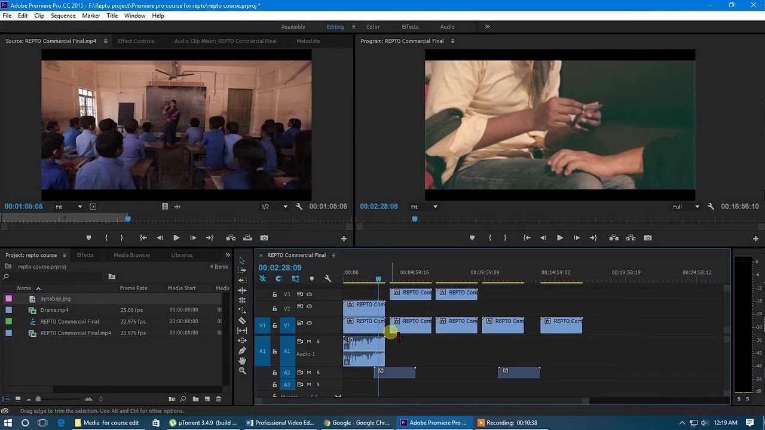This screenshot has height=430, width=765.
Task: Open Source monitor button editor plus
Action: coord(344,238)
